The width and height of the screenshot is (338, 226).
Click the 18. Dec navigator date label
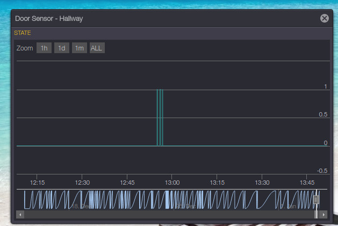(81, 206)
